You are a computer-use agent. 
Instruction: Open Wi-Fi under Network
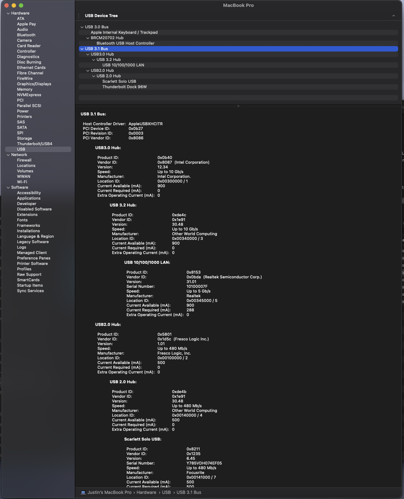pyautogui.click(x=22, y=182)
